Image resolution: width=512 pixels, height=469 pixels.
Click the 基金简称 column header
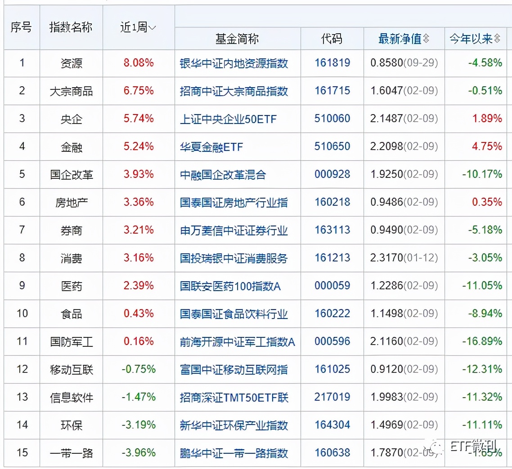(237, 39)
